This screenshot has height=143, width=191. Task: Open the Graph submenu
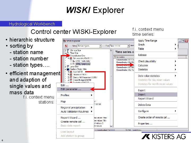(156, 45)
